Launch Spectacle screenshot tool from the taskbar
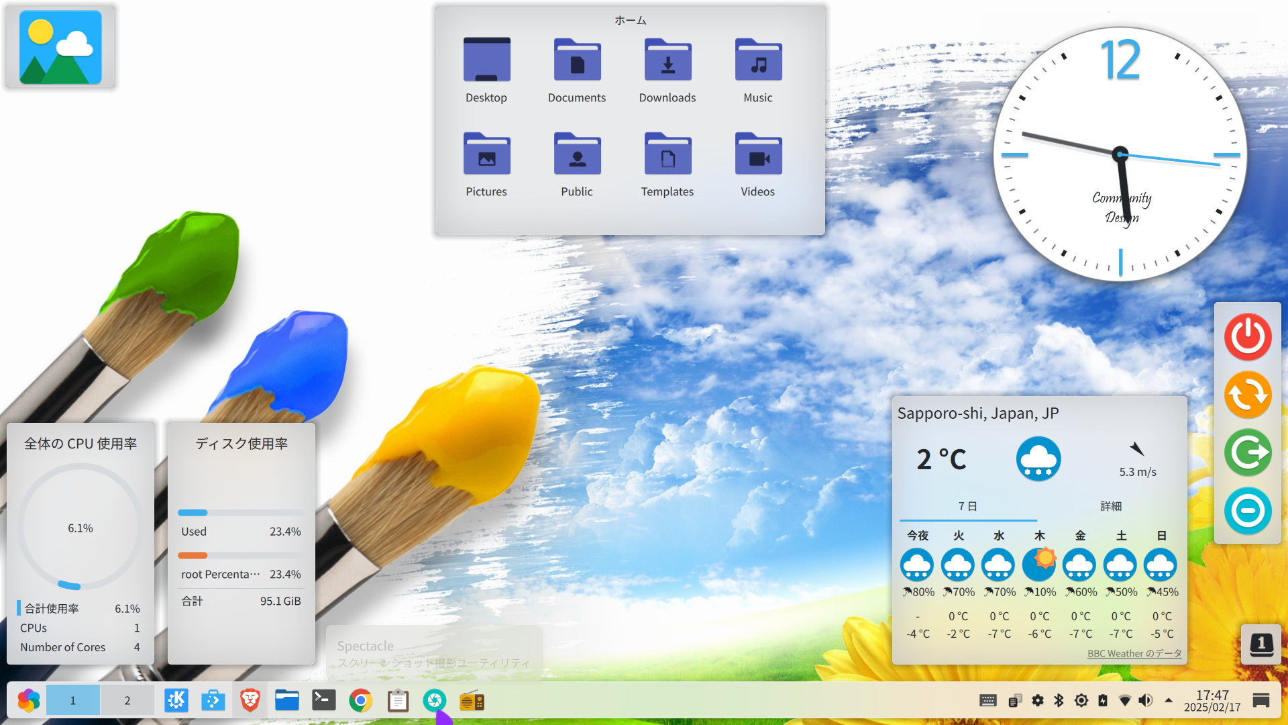 (x=435, y=701)
